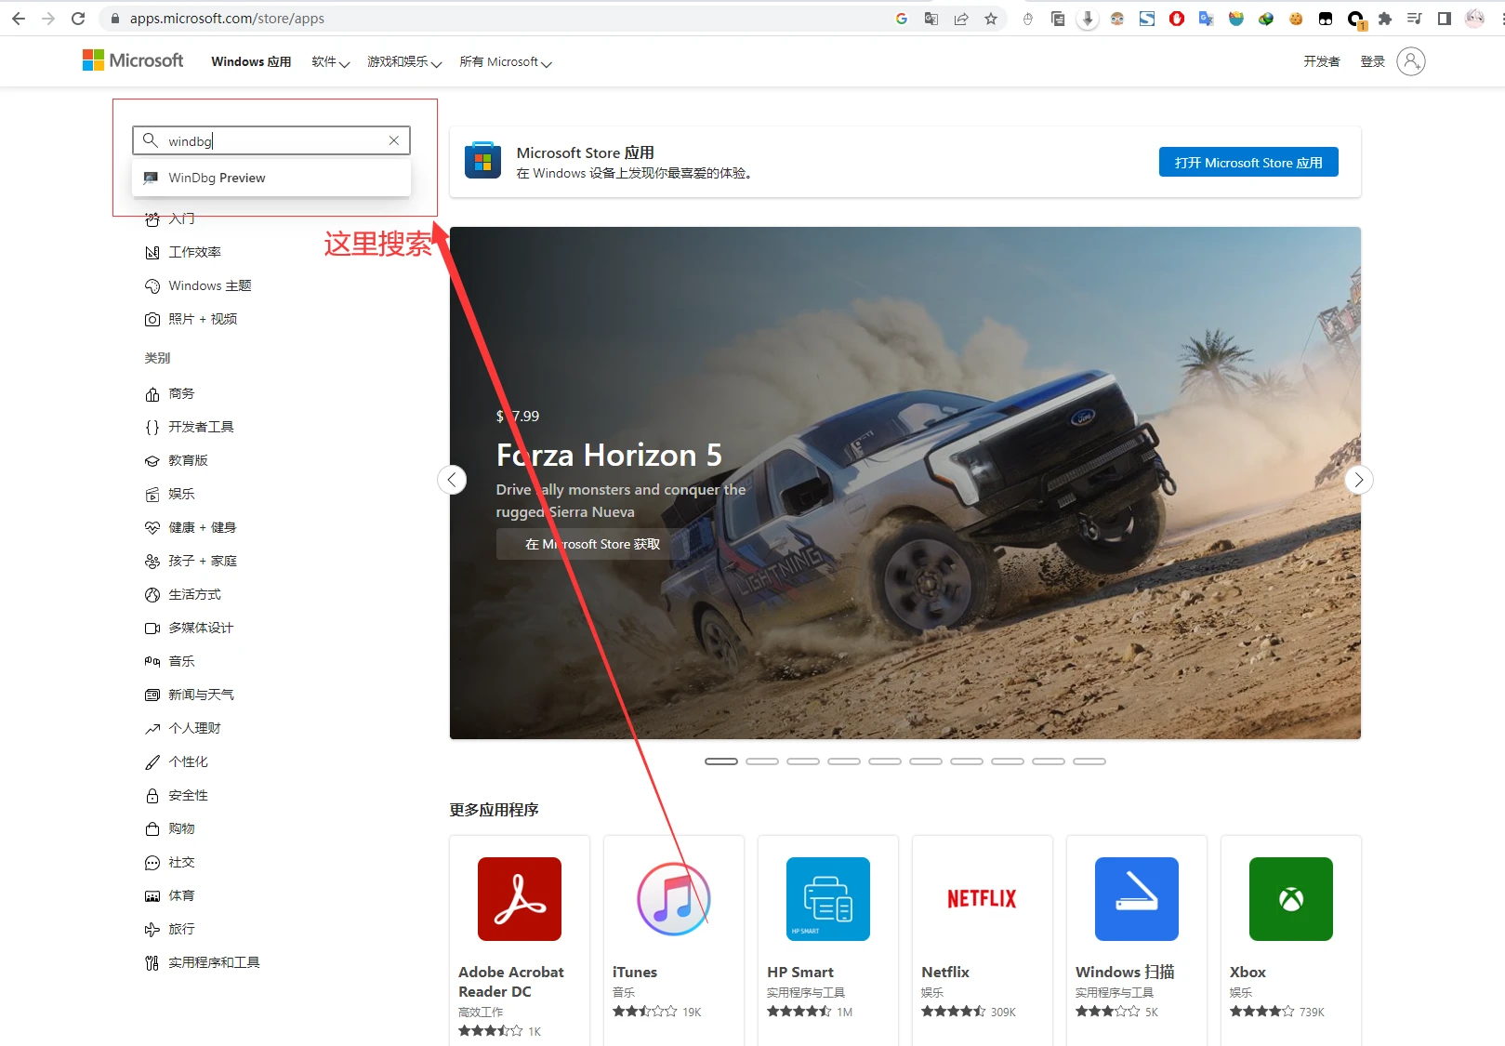
Task: Expand the 游戏和娱乐 dropdown menu
Action: point(404,62)
